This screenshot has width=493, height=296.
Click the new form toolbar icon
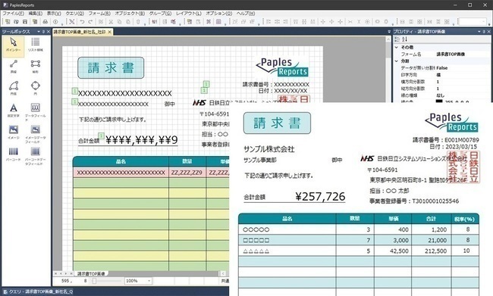tap(8, 22)
